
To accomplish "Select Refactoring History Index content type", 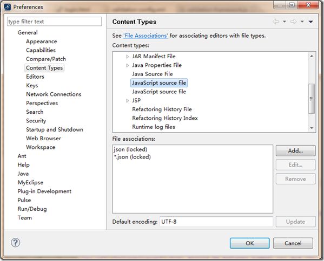I will [165, 118].
